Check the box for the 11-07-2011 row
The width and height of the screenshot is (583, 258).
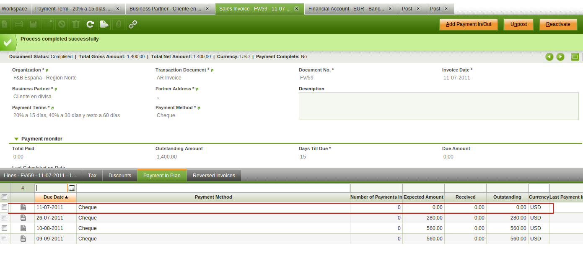pos(5,207)
